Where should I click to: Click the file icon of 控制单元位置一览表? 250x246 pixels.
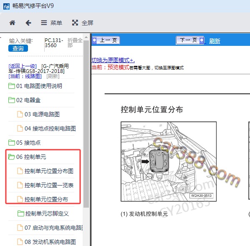coord(20,185)
